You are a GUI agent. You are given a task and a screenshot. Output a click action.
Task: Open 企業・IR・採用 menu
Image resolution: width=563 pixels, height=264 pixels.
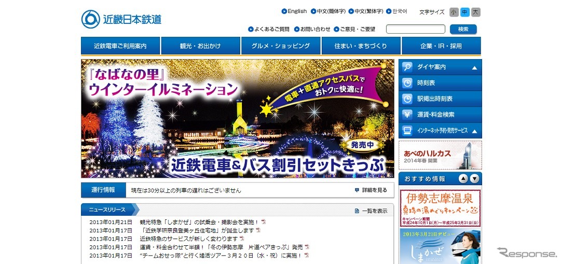[441, 46]
